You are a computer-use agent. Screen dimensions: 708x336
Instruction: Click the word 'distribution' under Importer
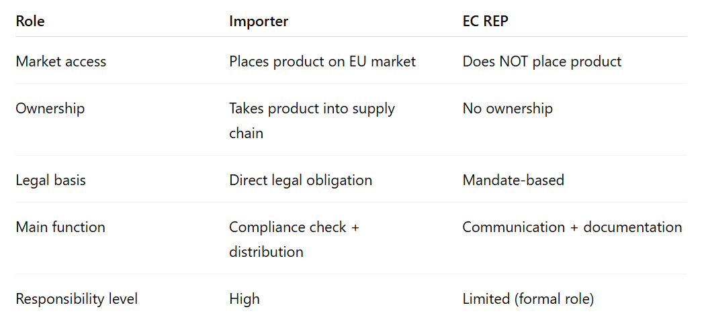click(x=266, y=252)
